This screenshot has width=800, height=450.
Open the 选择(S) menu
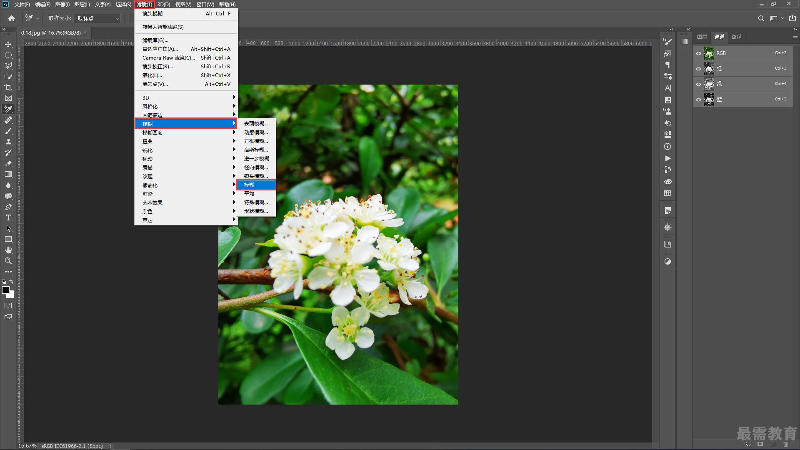click(123, 5)
